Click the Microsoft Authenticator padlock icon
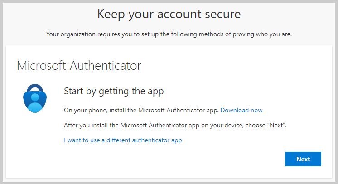Image resolution: width=338 pixels, height=184 pixels. [35, 98]
